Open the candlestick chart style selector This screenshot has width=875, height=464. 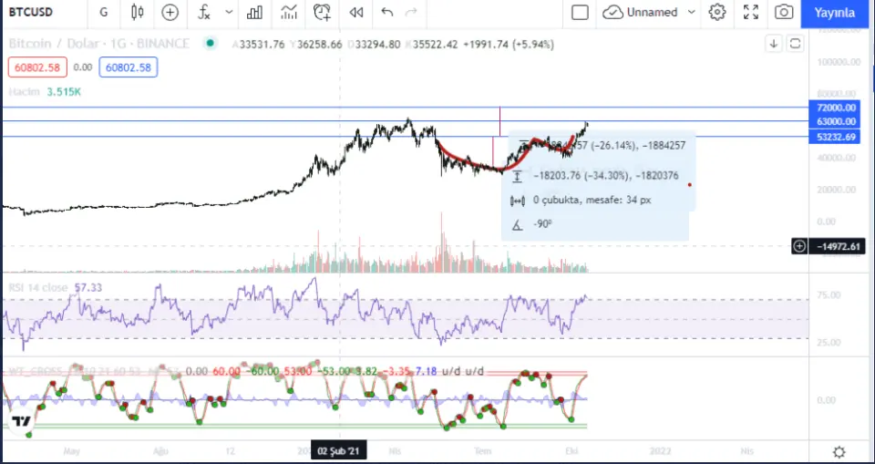[138, 12]
